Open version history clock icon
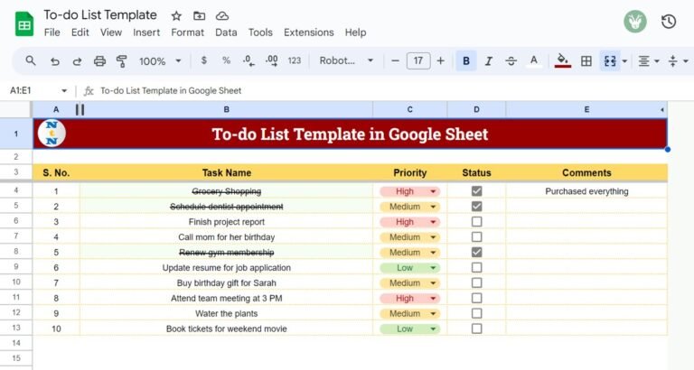694x370 pixels. pos(669,22)
